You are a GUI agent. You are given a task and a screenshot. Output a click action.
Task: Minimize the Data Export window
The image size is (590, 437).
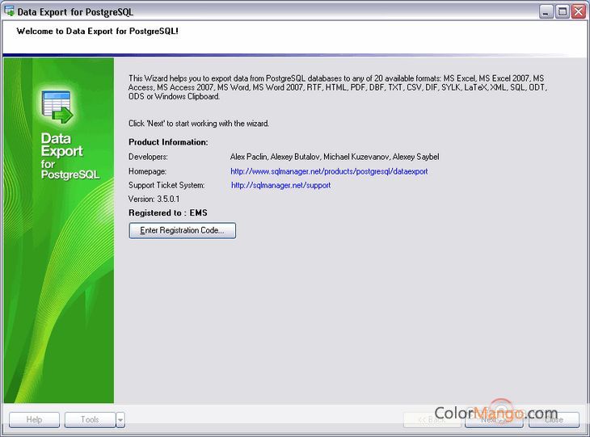click(546, 11)
